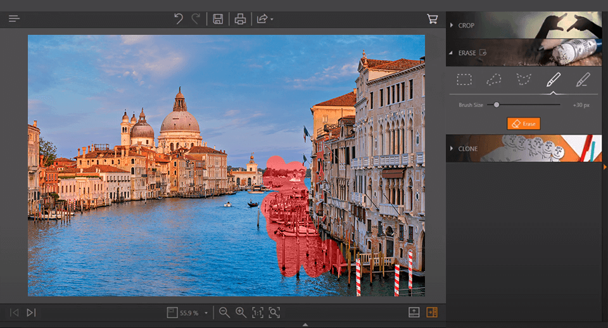Zoom in with the plus magnifier
Screen dimensions: 608x328
241,312
